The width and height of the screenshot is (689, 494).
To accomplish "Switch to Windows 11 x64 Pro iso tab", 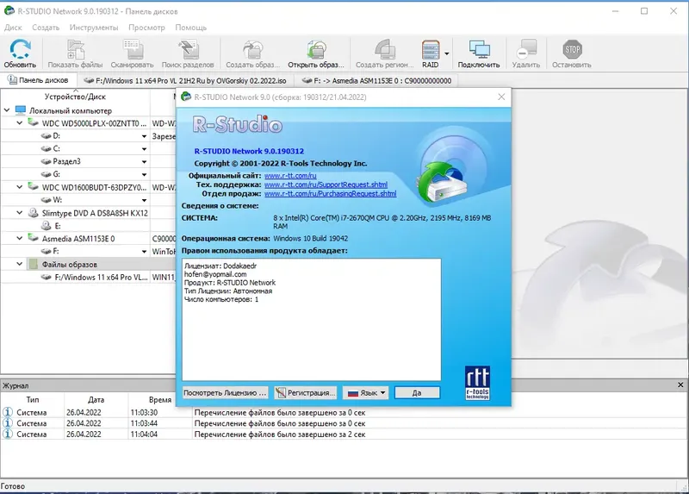I will click(185, 80).
